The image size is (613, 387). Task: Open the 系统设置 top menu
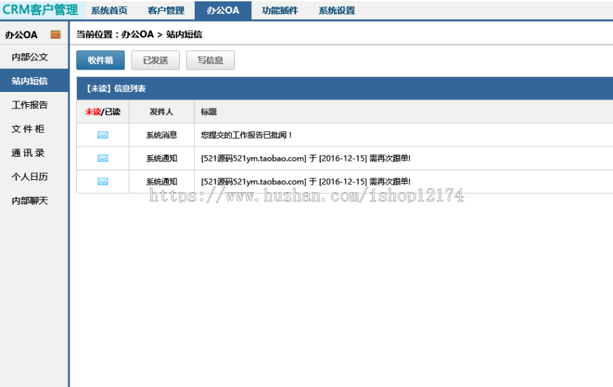[x=336, y=10]
